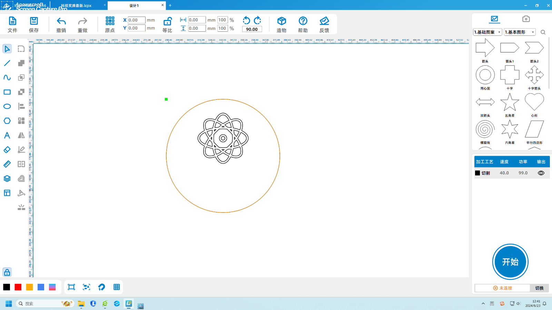Viewport: 552px width, 310px height.
Task: Open the 1.基本图形 dropdown
Action: click(x=519, y=32)
